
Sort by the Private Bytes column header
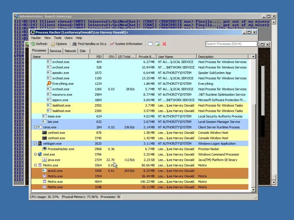click(146, 57)
